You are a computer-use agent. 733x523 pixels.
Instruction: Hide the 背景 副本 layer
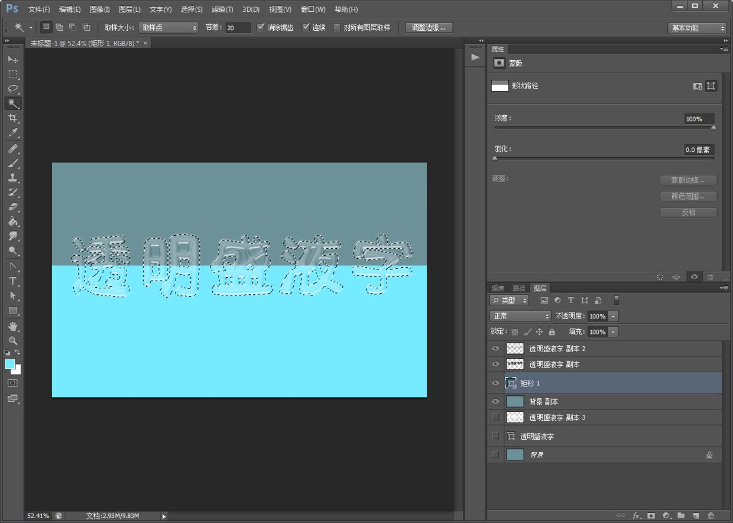(495, 401)
